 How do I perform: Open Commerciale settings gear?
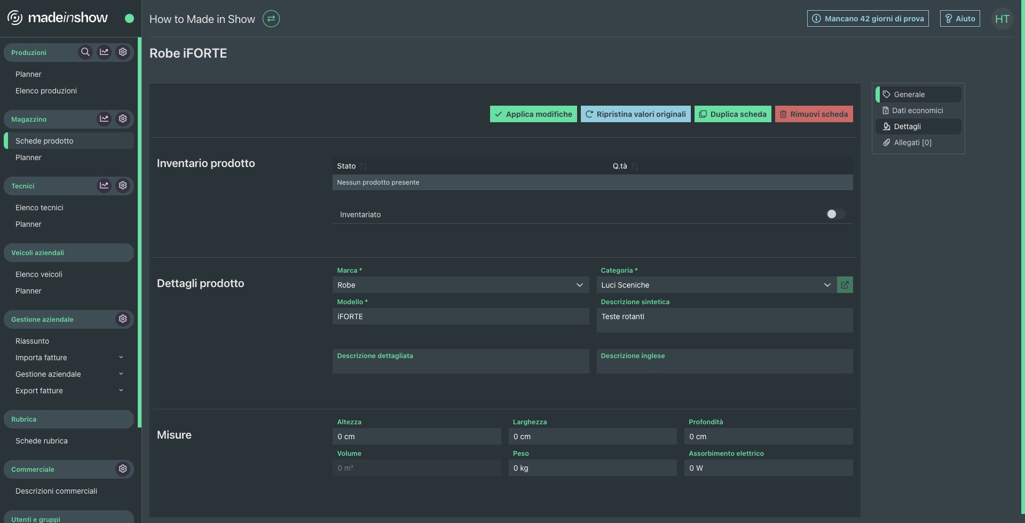tap(123, 469)
